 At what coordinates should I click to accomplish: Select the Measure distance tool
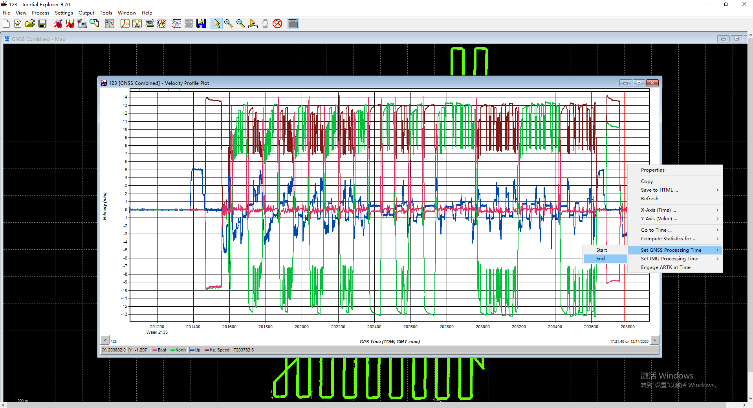pyautogui.click(x=253, y=24)
